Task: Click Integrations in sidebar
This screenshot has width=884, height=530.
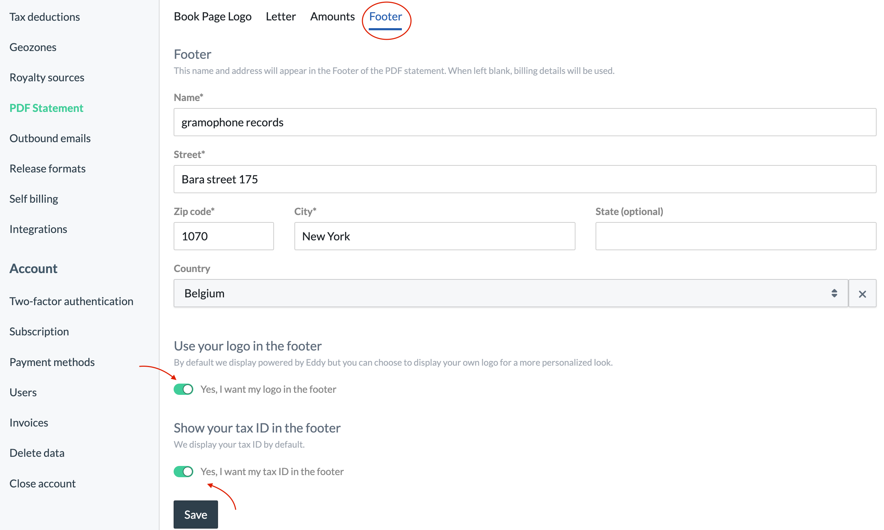Action: (38, 229)
